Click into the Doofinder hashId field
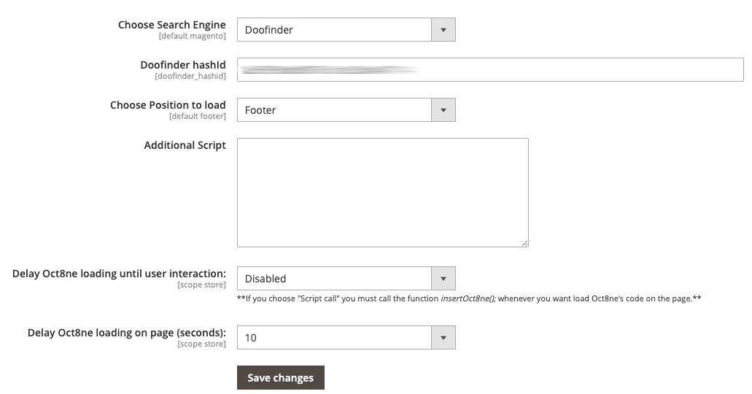Screen dimensions: 752x394 490,70
